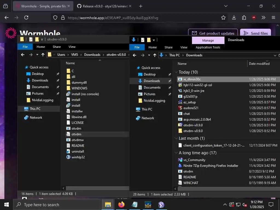Viewport: 280px width, 210px height.
Task: Sort by Date modified column
Action: [259, 63]
